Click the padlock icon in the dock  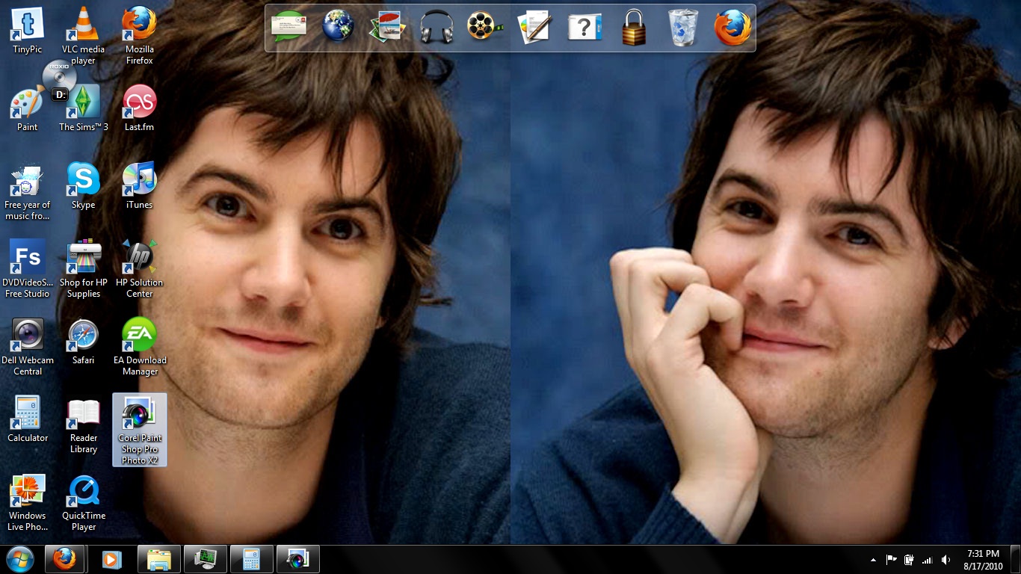click(x=633, y=28)
